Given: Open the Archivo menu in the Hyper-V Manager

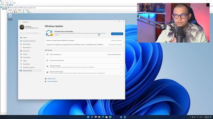Looking at the screenshot, I should tap(2, 3).
